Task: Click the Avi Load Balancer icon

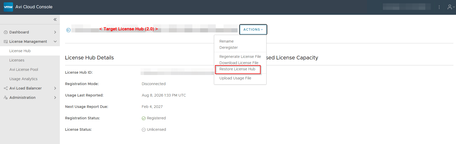Action: coord(6,88)
